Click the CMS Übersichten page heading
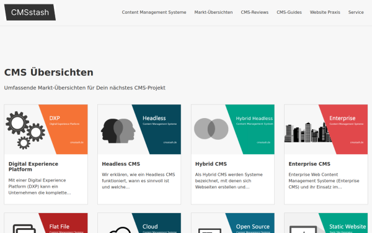Viewport: 372px width, 233px height. pos(48,73)
